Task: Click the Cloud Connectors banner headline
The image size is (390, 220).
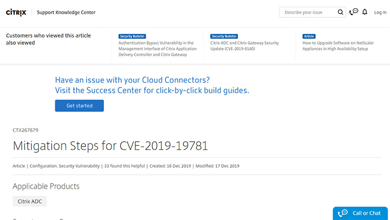Action: 152,85
